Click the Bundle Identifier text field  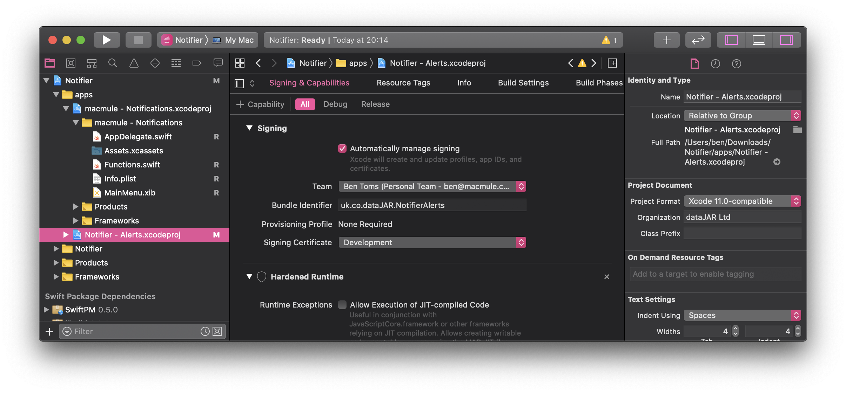coord(432,205)
